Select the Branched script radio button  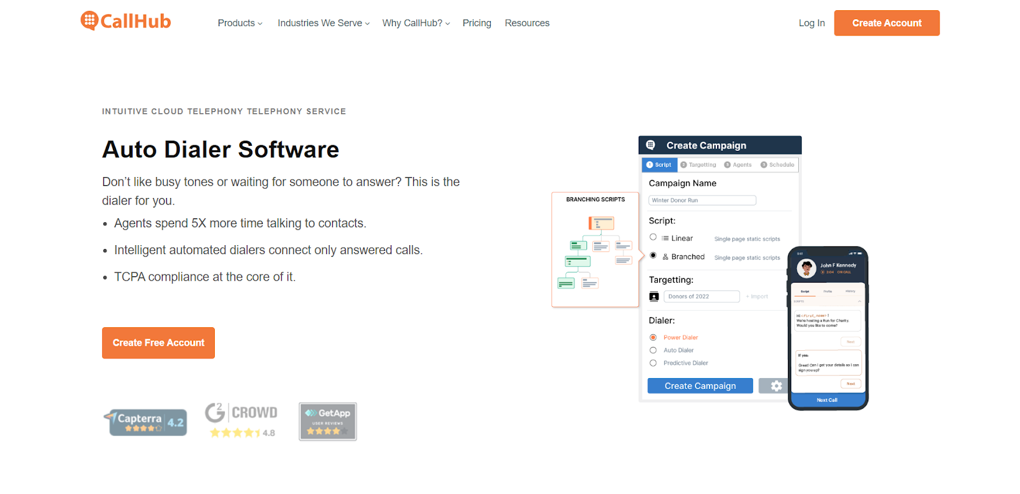(x=653, y=256)
